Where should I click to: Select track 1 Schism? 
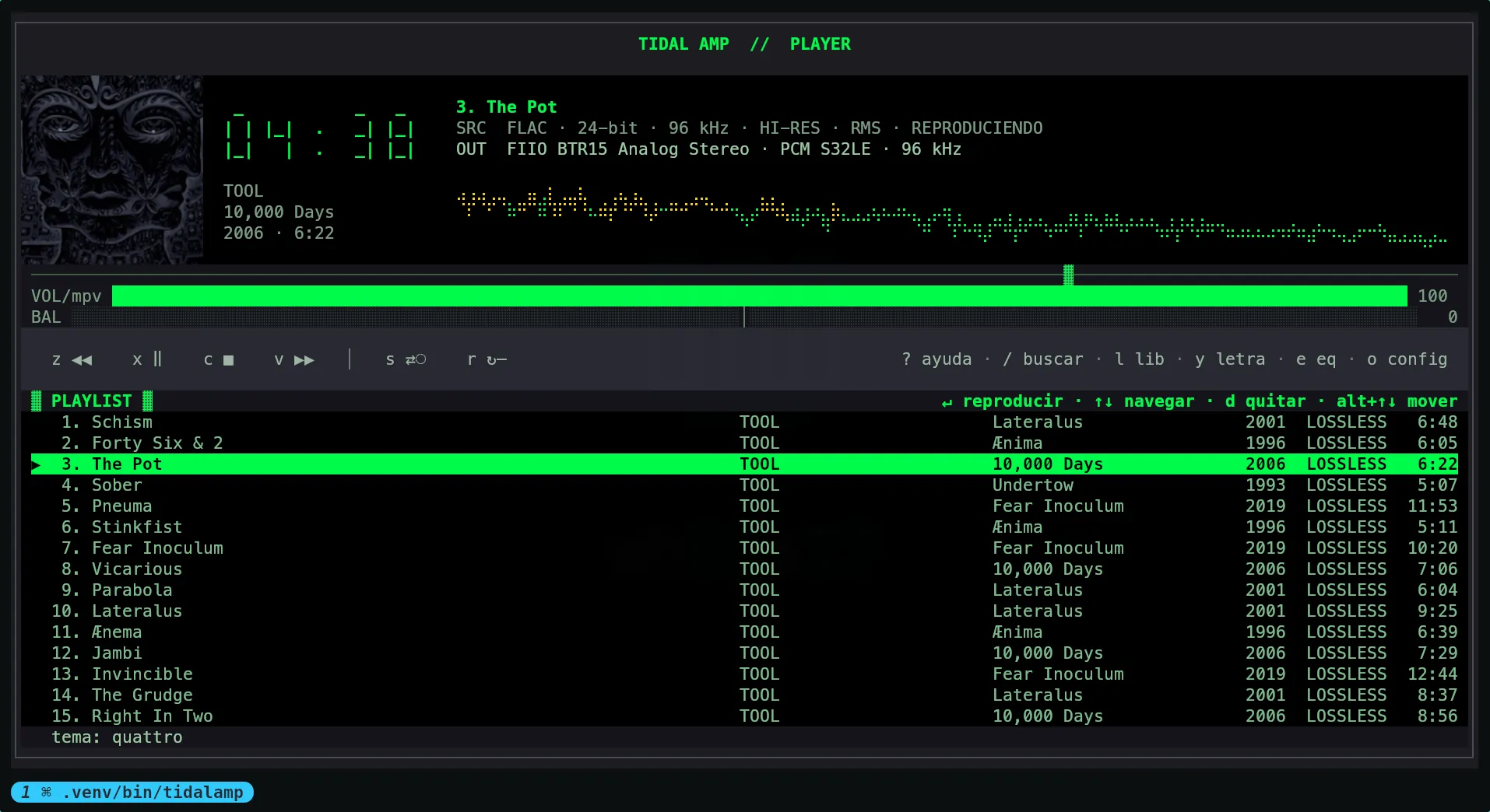(x=744, y=422)
